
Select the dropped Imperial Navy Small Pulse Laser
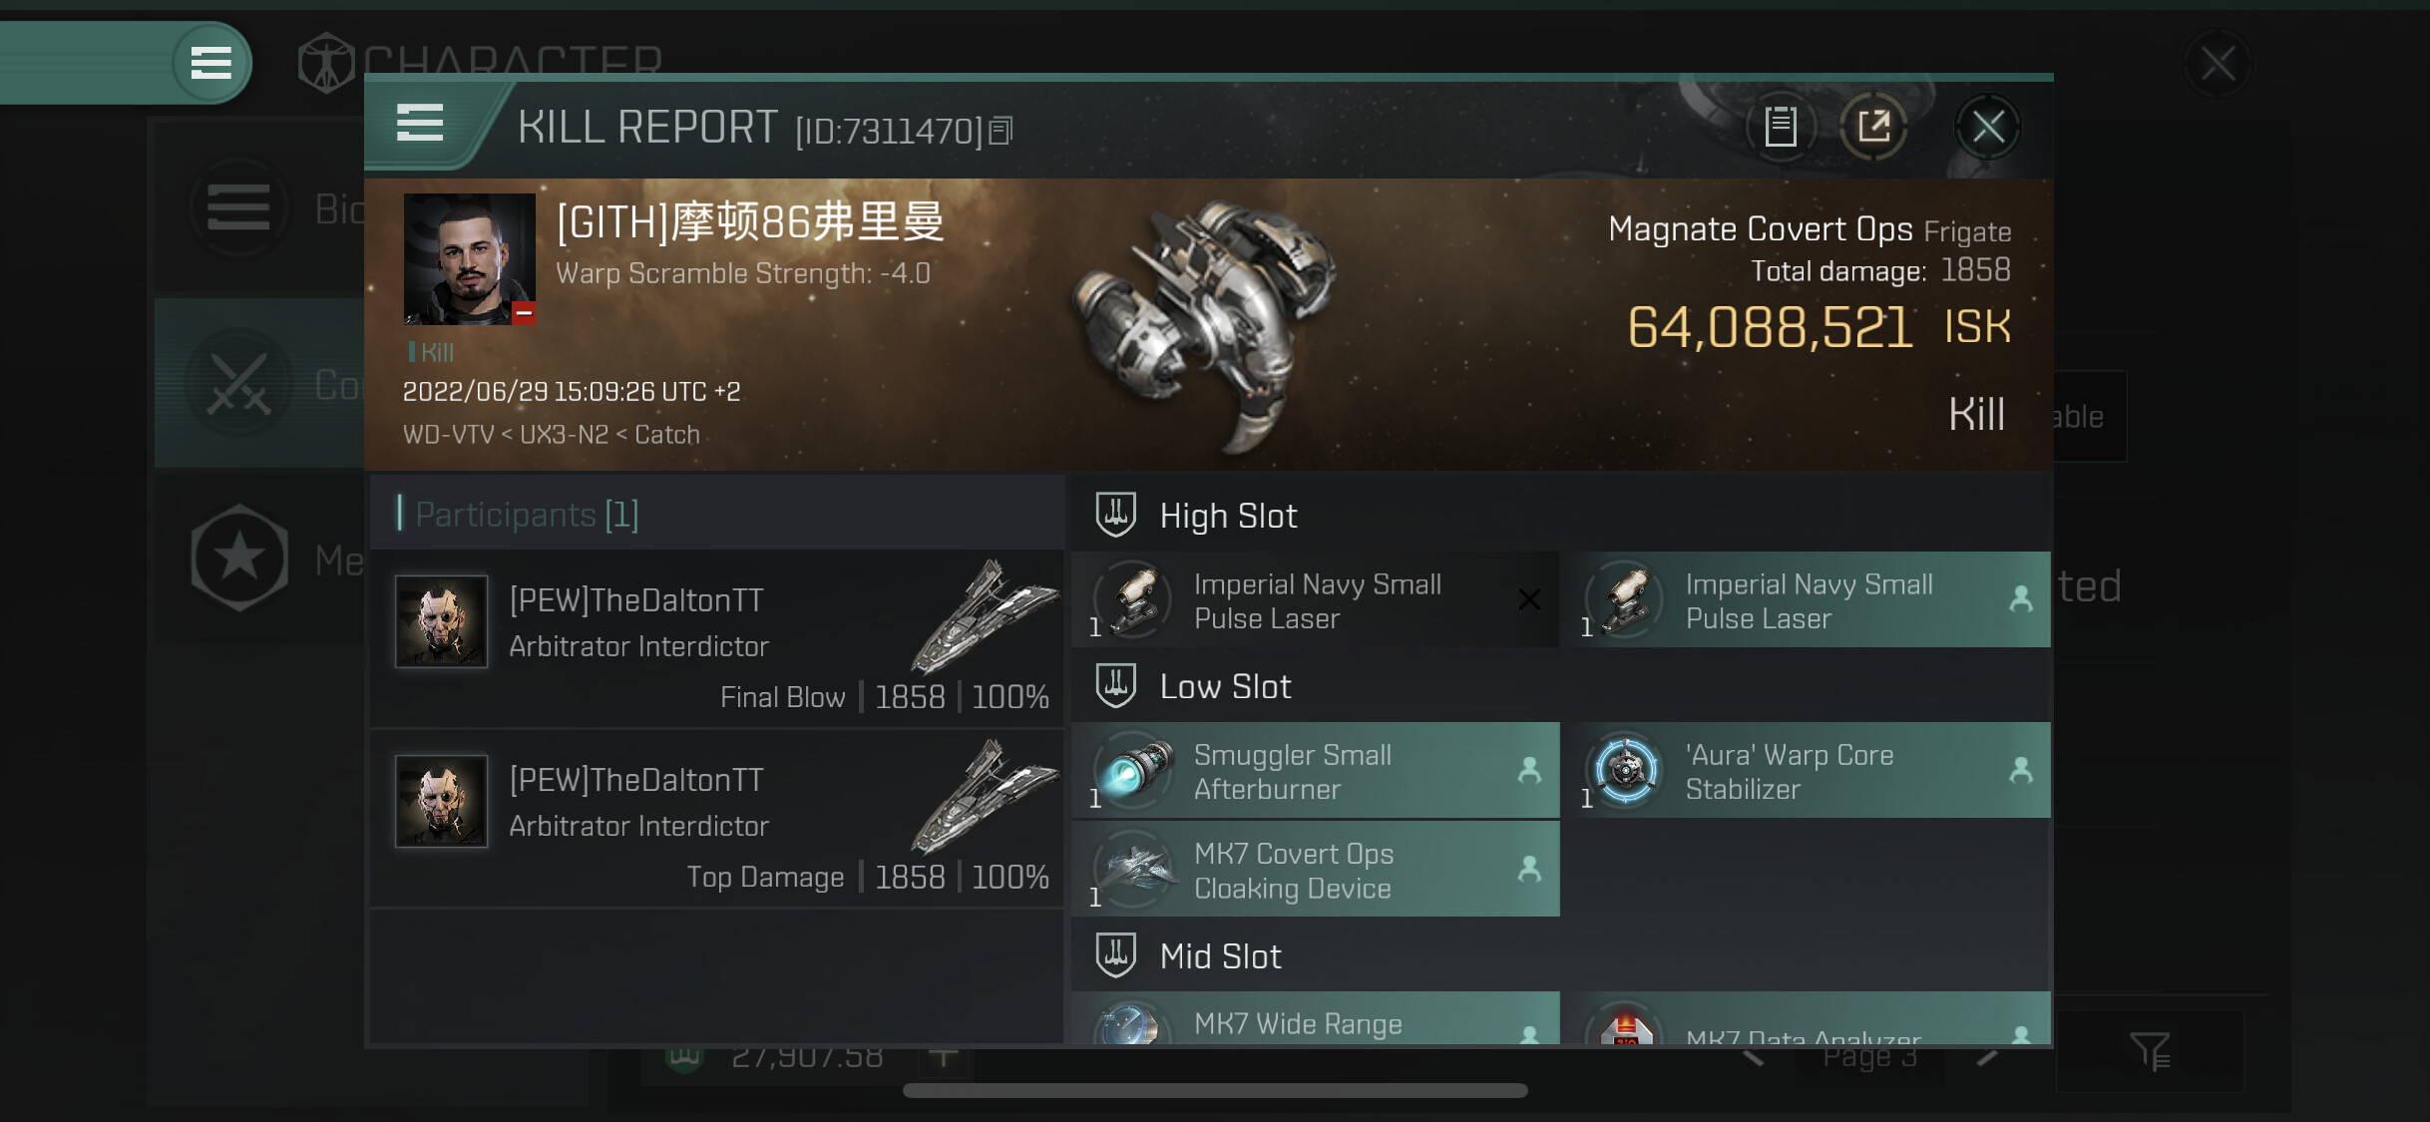(1807, 600)
